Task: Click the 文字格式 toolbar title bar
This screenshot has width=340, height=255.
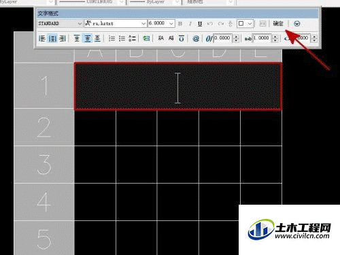Action: click(177, 14)
